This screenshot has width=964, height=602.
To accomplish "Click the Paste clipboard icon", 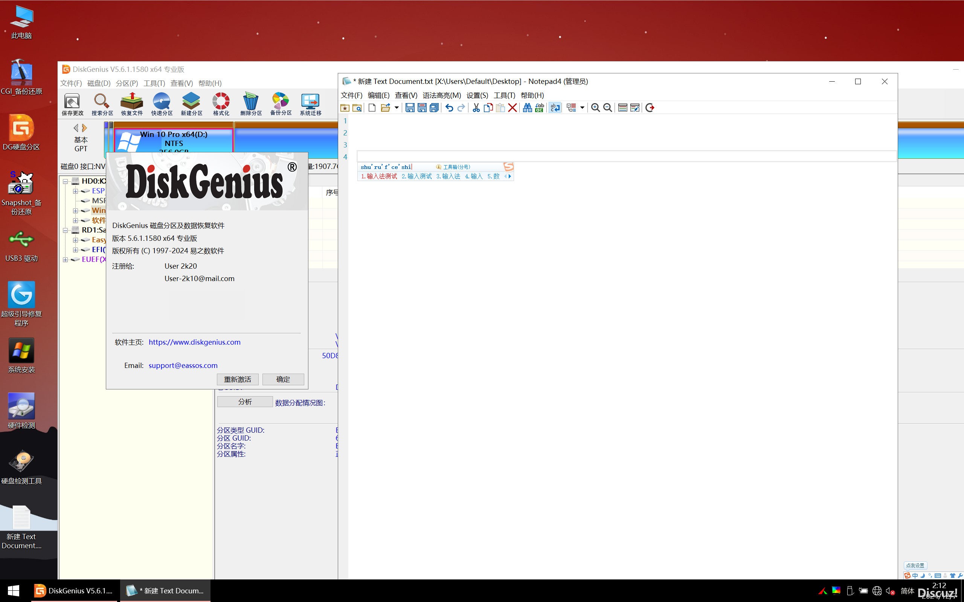I will click(x=500, y=108).
